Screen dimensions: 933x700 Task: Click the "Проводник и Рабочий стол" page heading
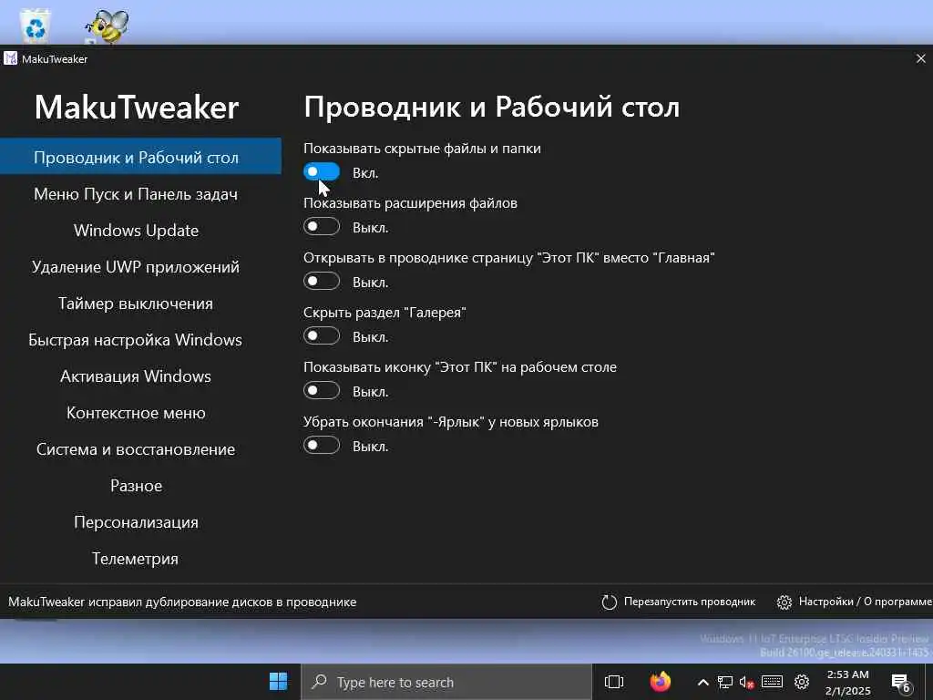click(491, 108)
